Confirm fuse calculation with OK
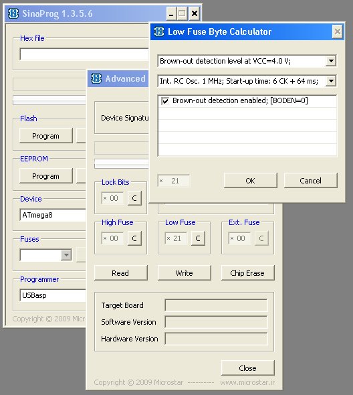The width and height of the screenshot is (353, 395). coord(250,181)
